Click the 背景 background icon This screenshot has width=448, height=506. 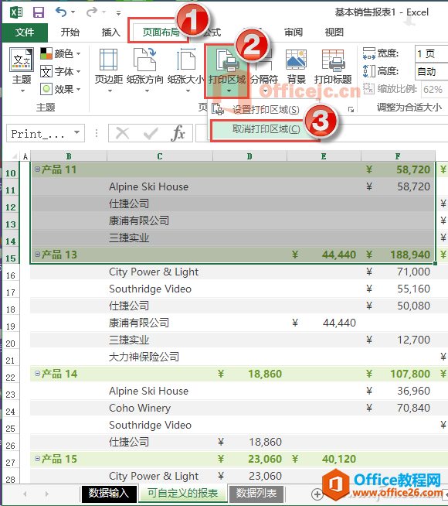tap(296, 60)
